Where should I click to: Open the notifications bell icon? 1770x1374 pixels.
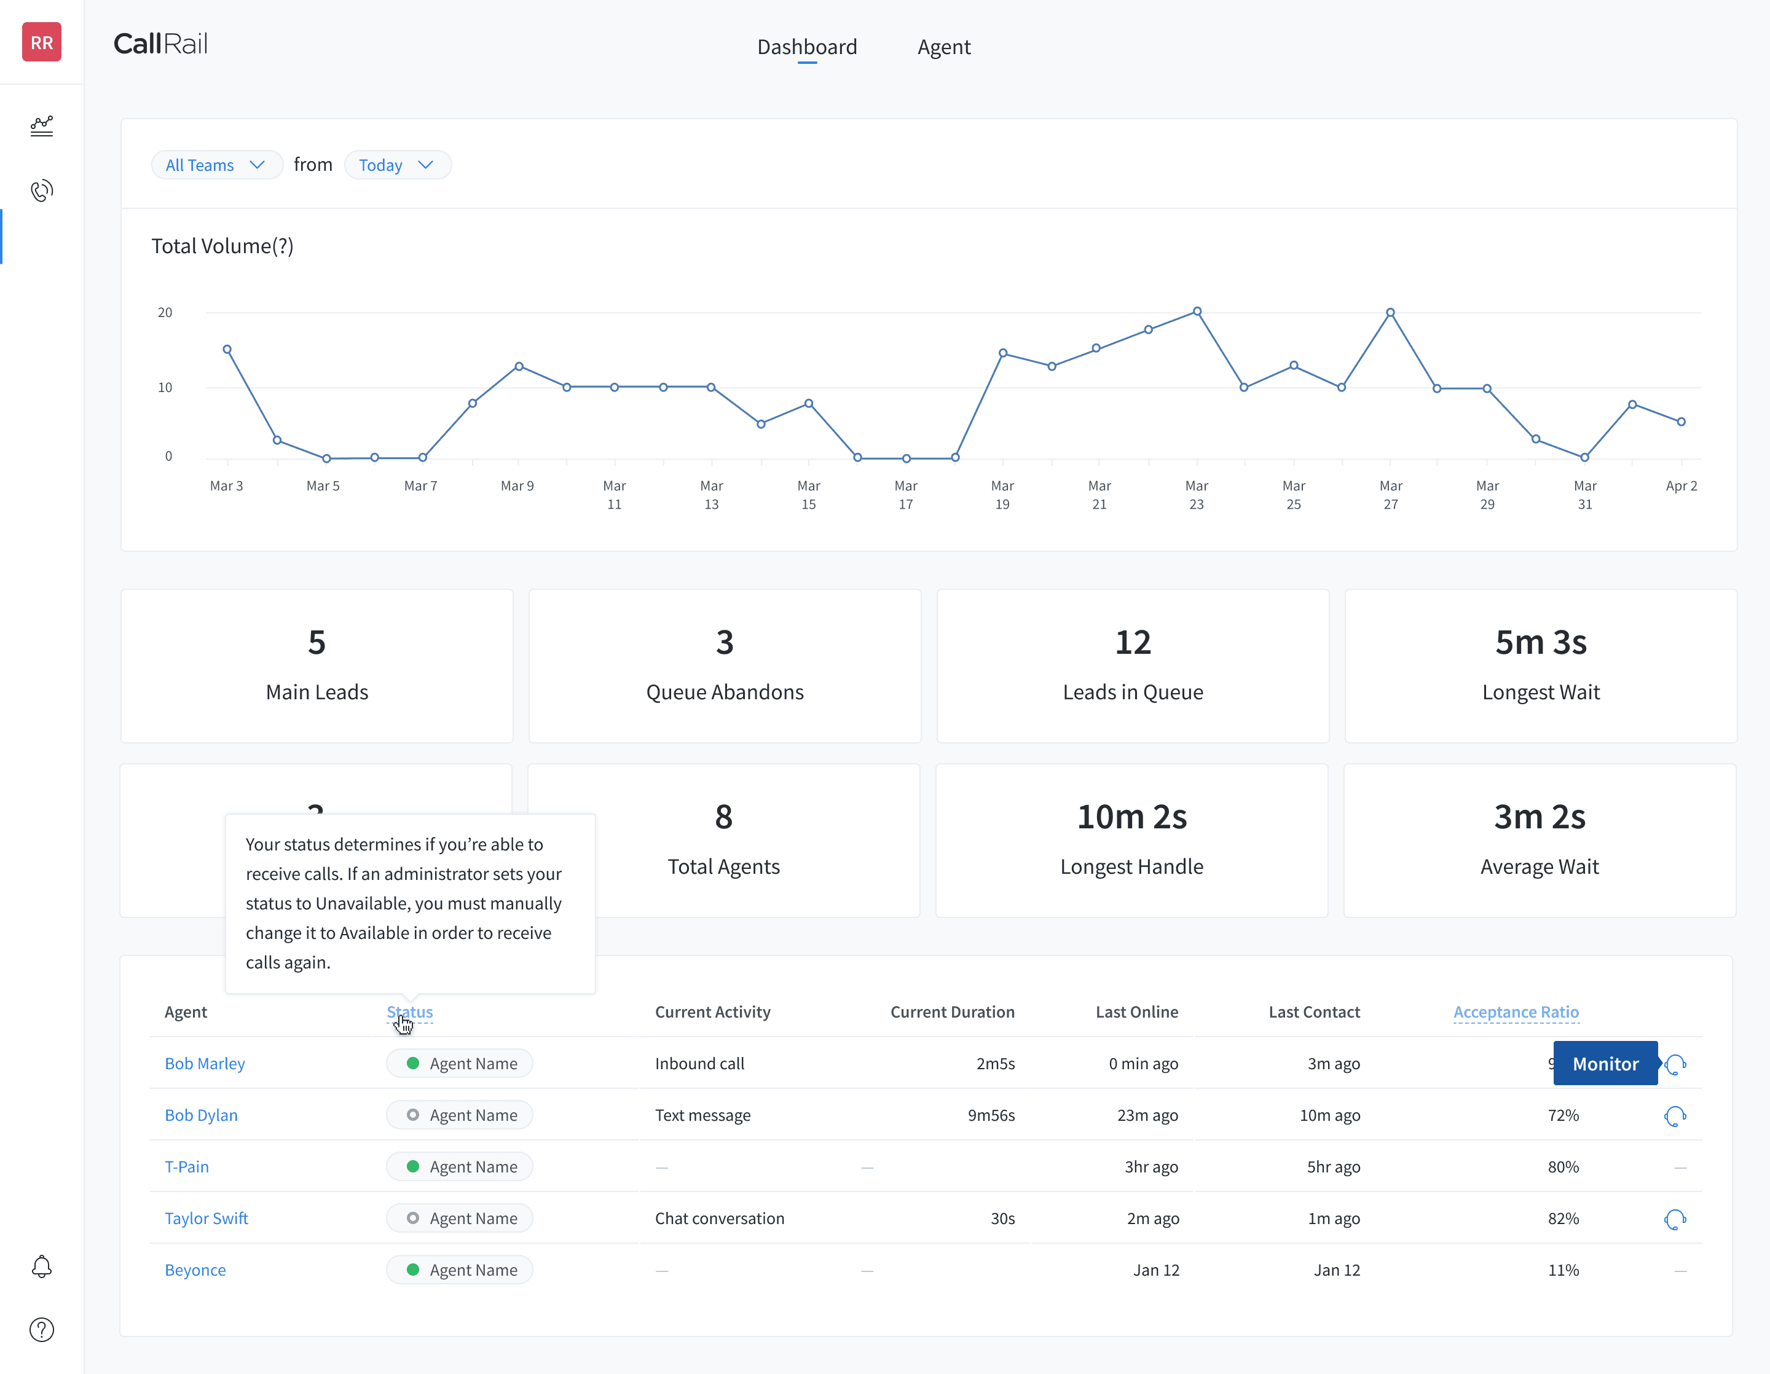pos(41,1266)
